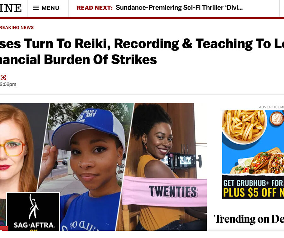
Task: Open the Sundance-Premiering Sci-Fi Thriller article
Action: 179,8
